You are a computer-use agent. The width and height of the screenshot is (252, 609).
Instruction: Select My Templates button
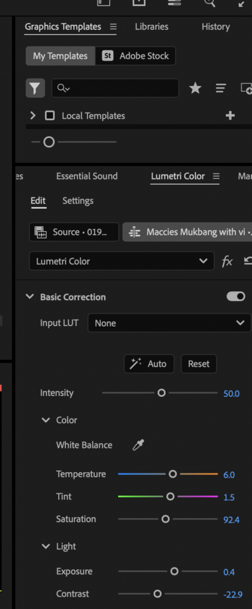(x=60, y=56)
